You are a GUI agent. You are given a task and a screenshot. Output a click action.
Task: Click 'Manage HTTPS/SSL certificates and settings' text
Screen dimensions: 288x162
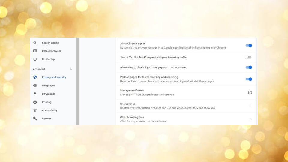pos(147,94)
